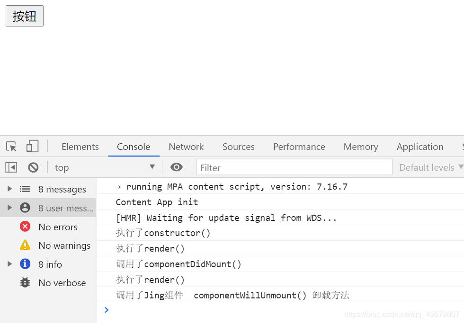Screen dimensions: 464x323
Task: Select the No errors row label
Action: pos(58,227)
